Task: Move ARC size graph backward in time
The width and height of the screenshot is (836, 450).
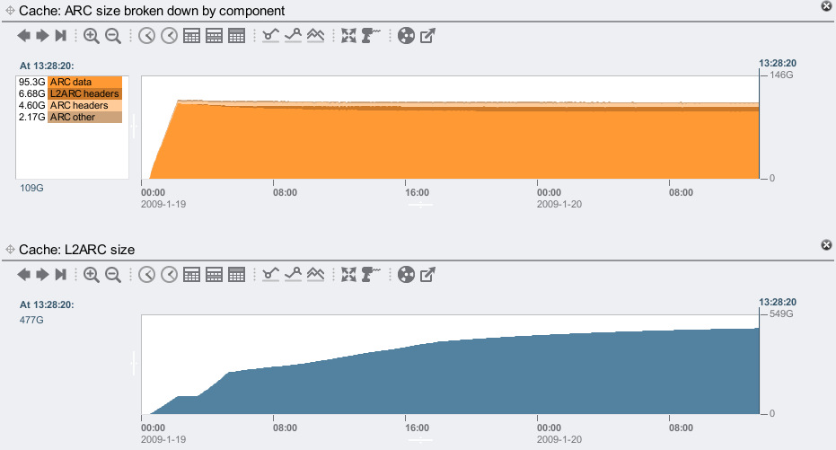Action: [x=23, y=36]
